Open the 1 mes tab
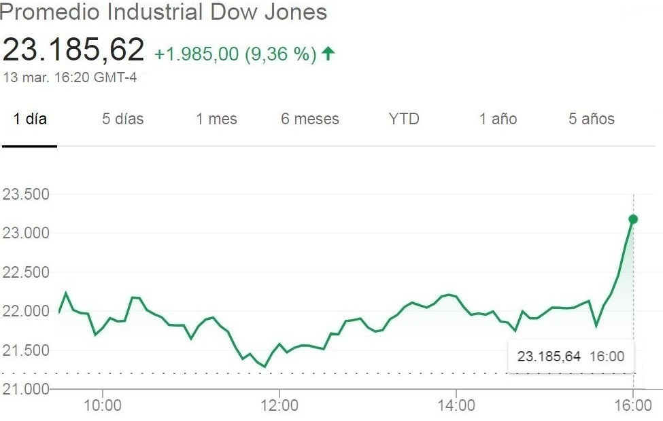 tap(217, 120)
